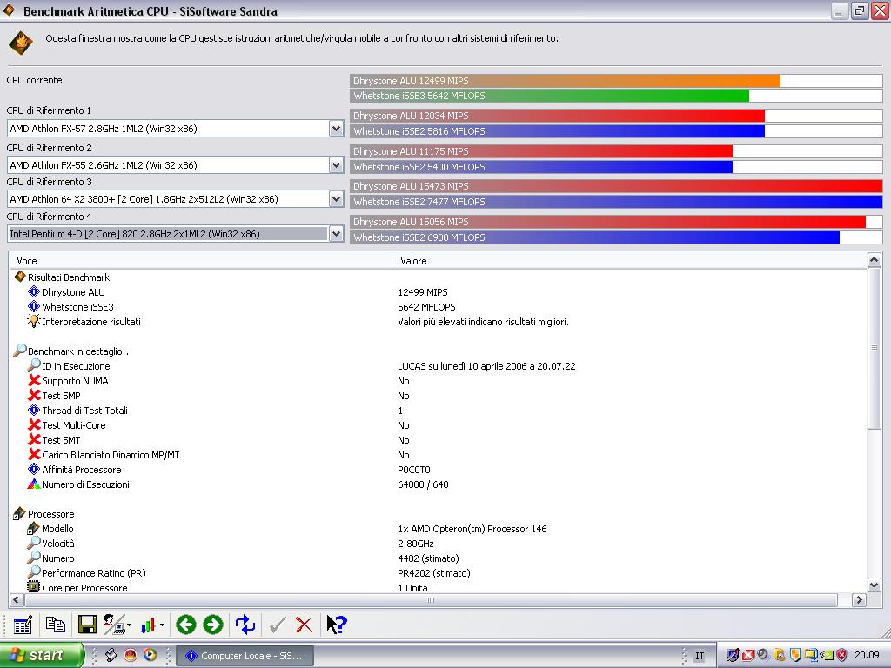Open the CPU di Riferimento 4 dropdown

tap(336, 233)
